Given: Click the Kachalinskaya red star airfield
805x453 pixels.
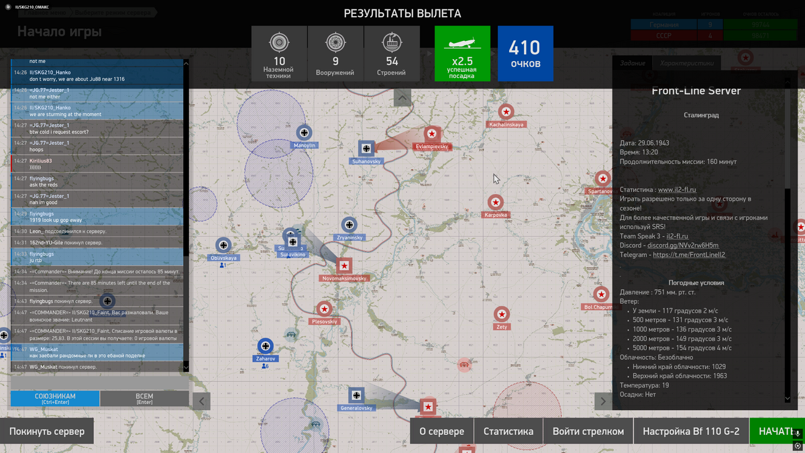Looking at the screenshot, I should (506, 112).
